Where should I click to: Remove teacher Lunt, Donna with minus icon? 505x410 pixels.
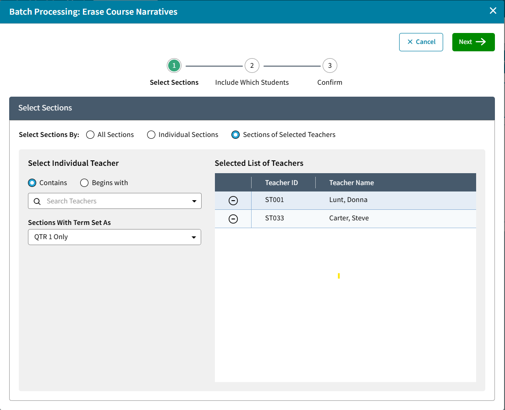[233, 201]
